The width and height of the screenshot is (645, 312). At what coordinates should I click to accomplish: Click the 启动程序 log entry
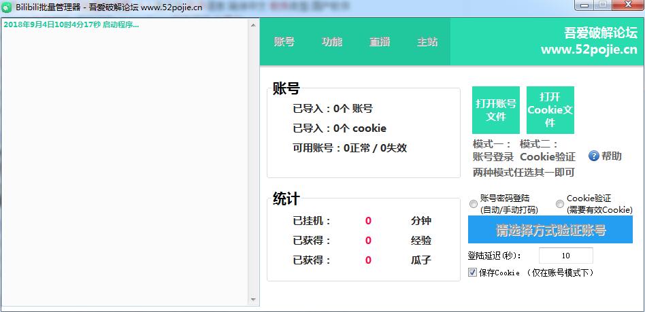coord(71,25)
